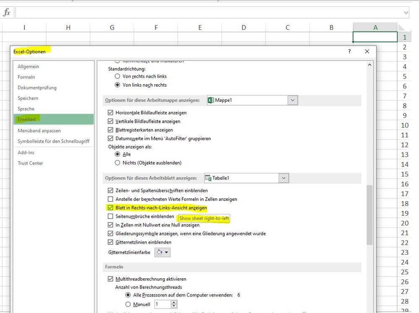Select 'Manuell' threads radio button
Image resolution: width=419 pixels, height=313 pixels.
(128, 304)
